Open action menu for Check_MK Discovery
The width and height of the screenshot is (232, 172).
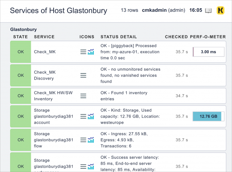coord(83,75)
